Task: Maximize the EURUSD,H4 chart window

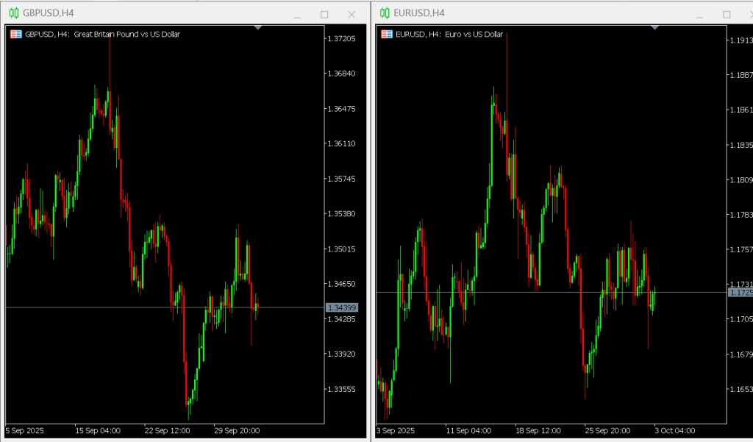Action: (x=727, y=15)
